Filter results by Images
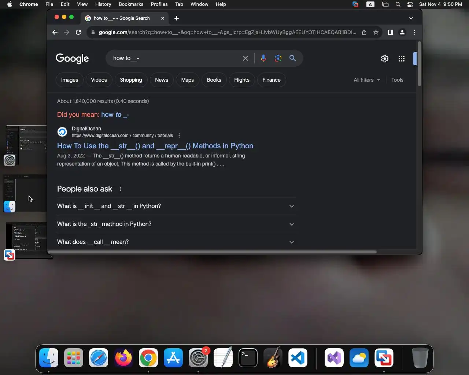This screenshot has height=375, width=469. click(x=70, y=80)
